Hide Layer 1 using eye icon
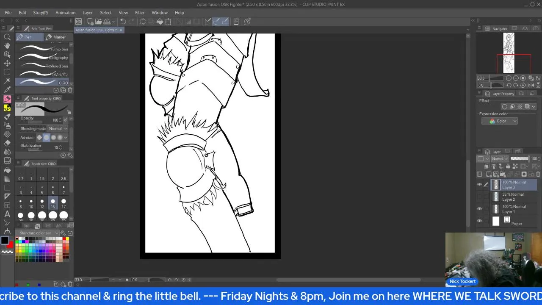The image size is (542, 305). point(479,209)
